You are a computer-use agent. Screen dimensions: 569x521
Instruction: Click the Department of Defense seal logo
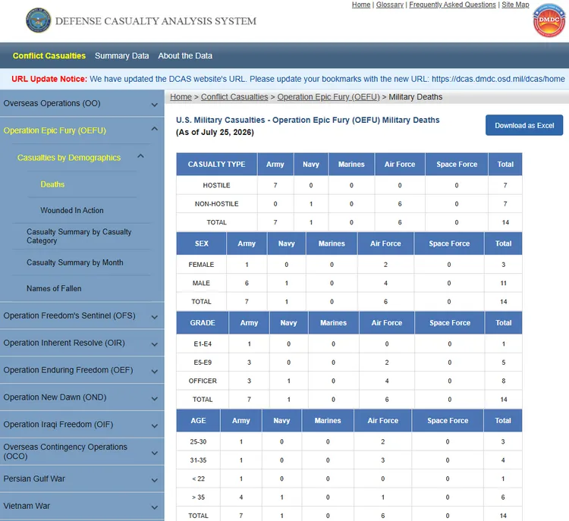click(39, 20)
